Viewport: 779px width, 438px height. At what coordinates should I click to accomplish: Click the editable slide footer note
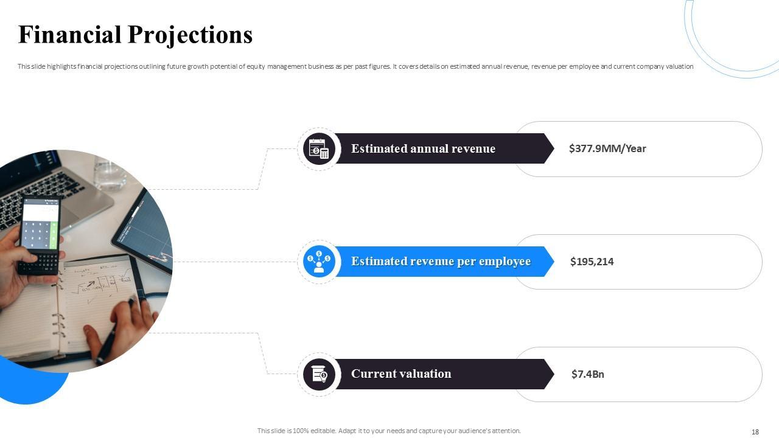[389, 431]
